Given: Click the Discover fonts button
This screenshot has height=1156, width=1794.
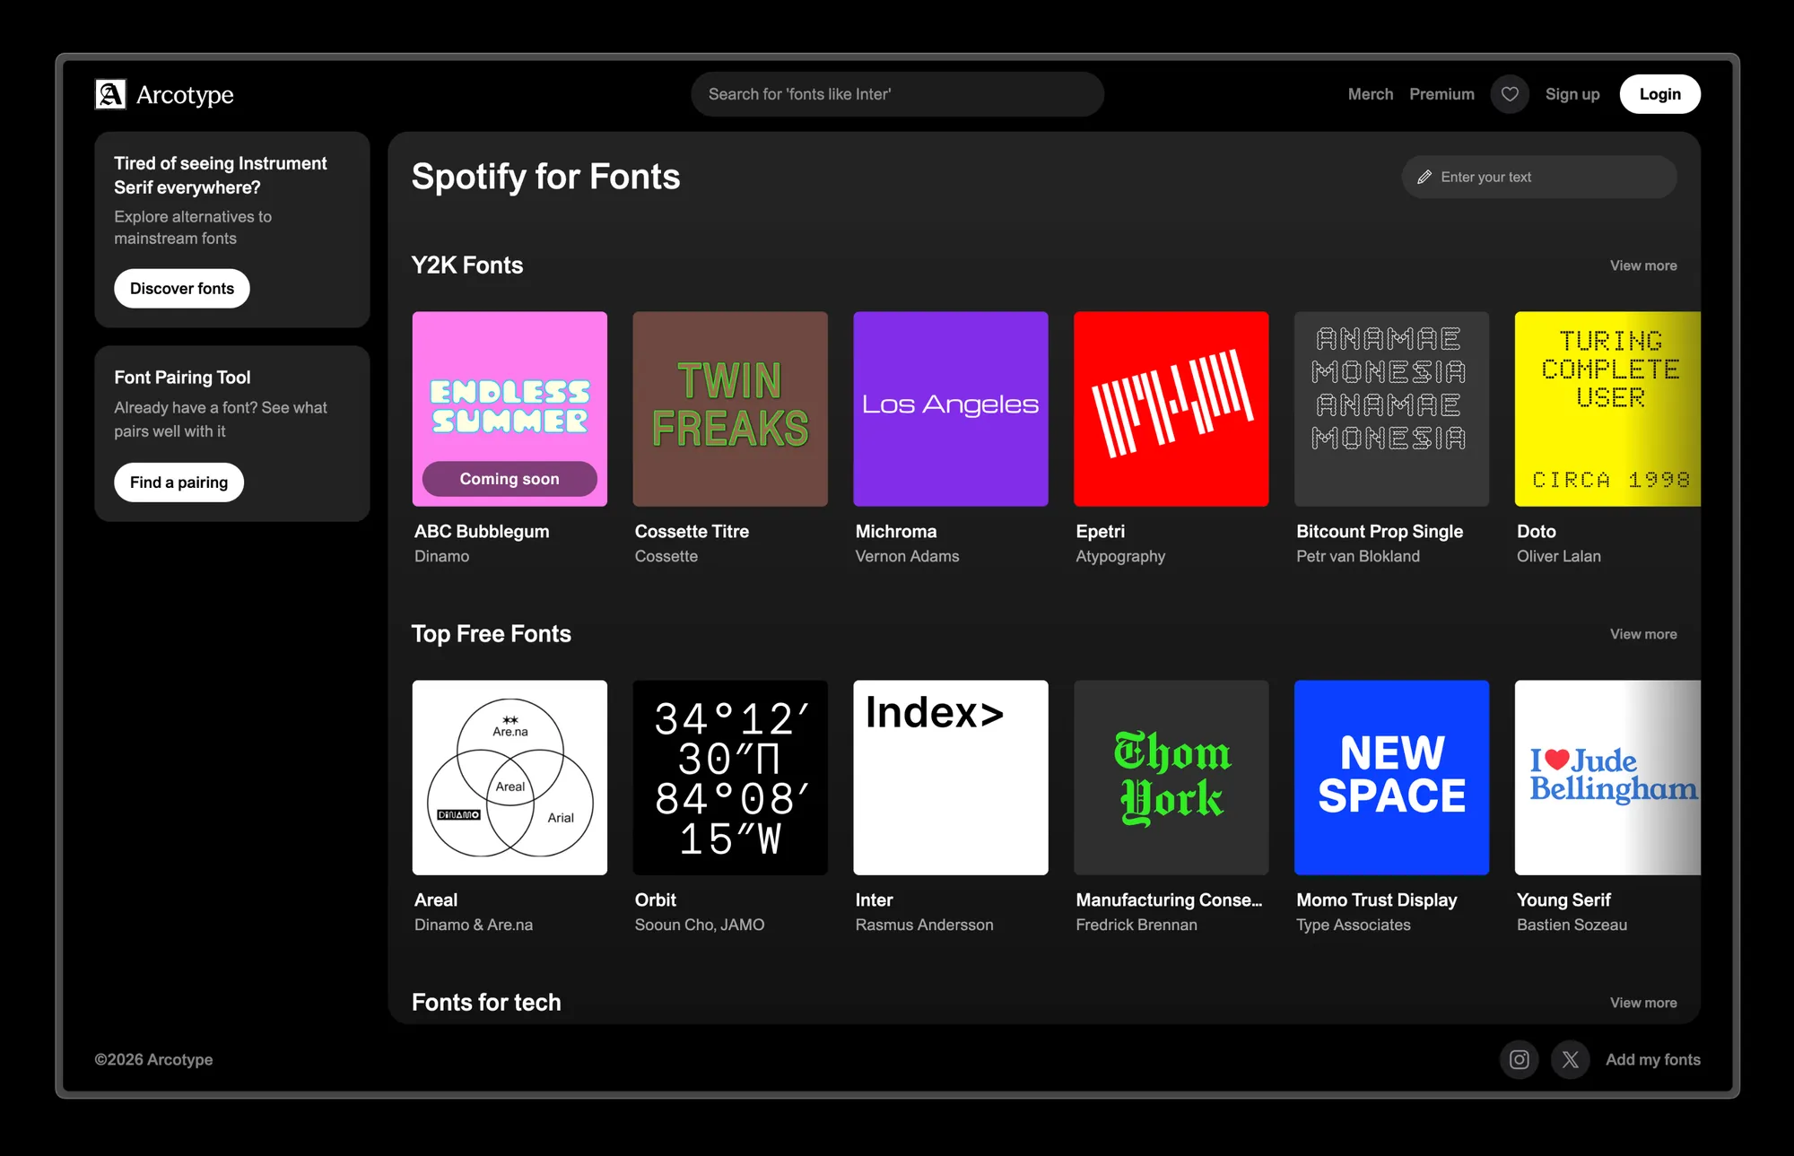Looking at the screenshot, I should point(182,289).
